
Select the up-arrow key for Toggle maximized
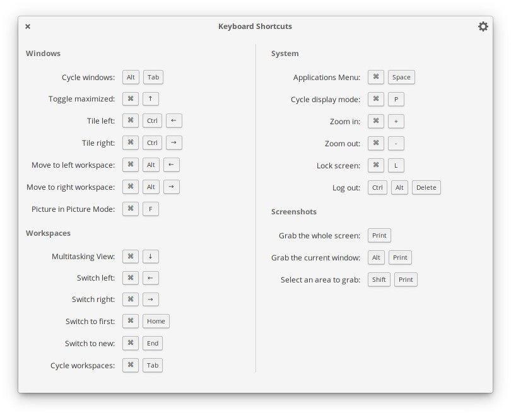(x=150, y=99)
